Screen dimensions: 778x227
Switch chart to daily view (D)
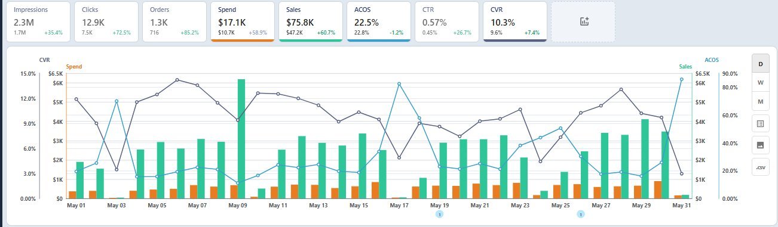[x=760, y=63]
